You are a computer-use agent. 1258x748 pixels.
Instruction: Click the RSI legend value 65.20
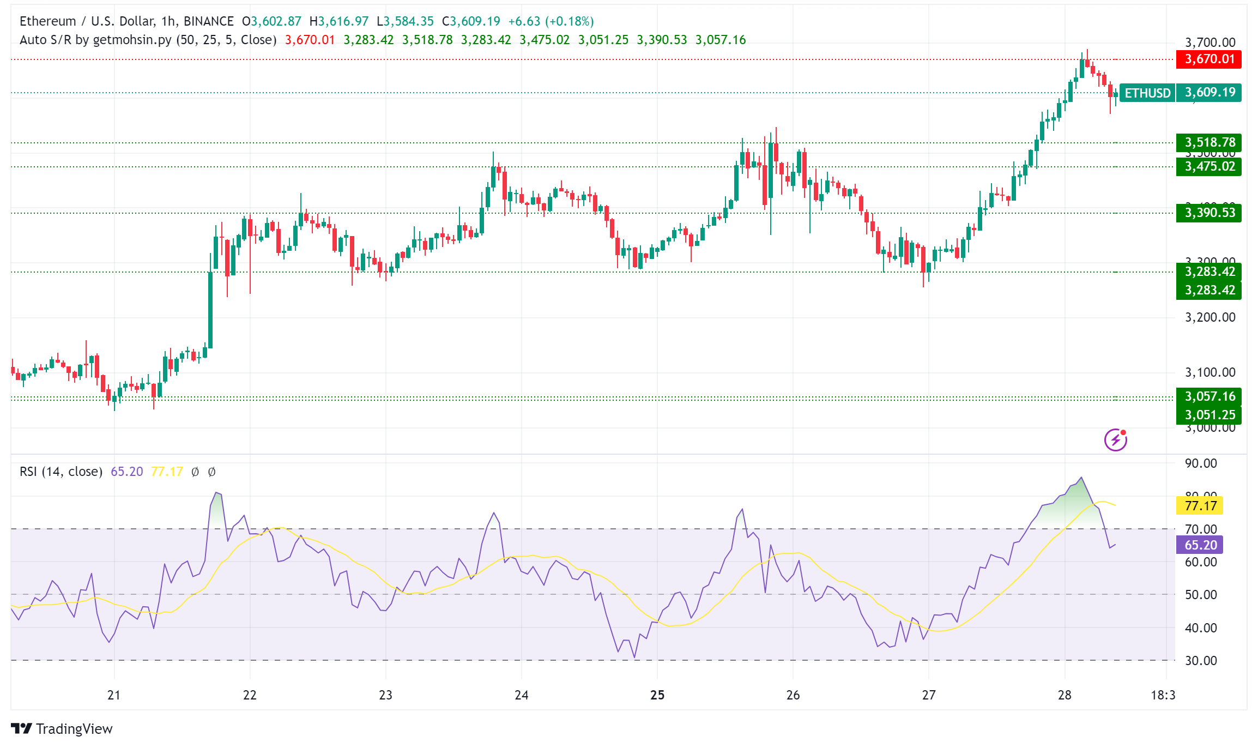coord(127,472)
